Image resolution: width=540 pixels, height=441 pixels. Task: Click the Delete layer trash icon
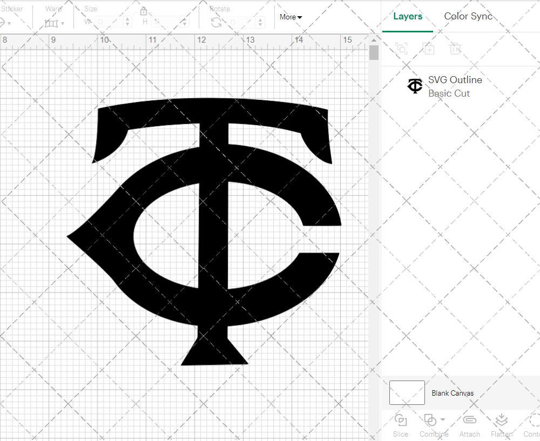(455, 49)
